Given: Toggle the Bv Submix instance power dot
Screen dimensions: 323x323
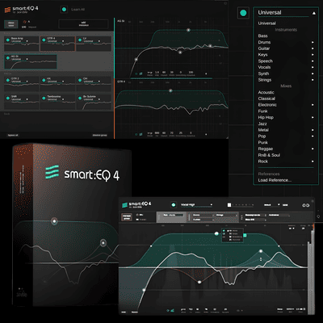Looking at the screenshot, I should pyautogui.click(x=80, y=98).
